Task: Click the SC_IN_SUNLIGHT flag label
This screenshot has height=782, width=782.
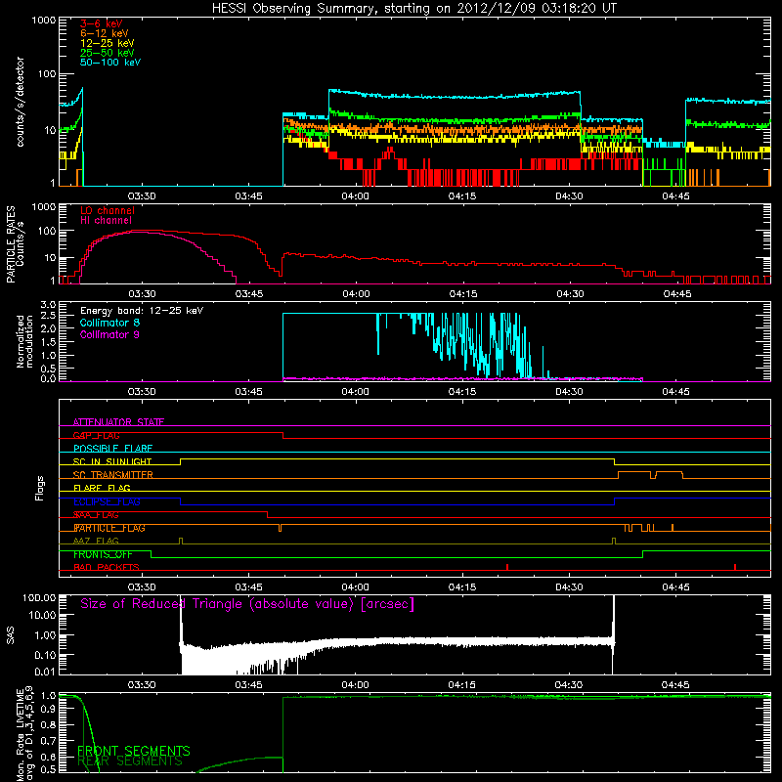Action: coord(112,461)
